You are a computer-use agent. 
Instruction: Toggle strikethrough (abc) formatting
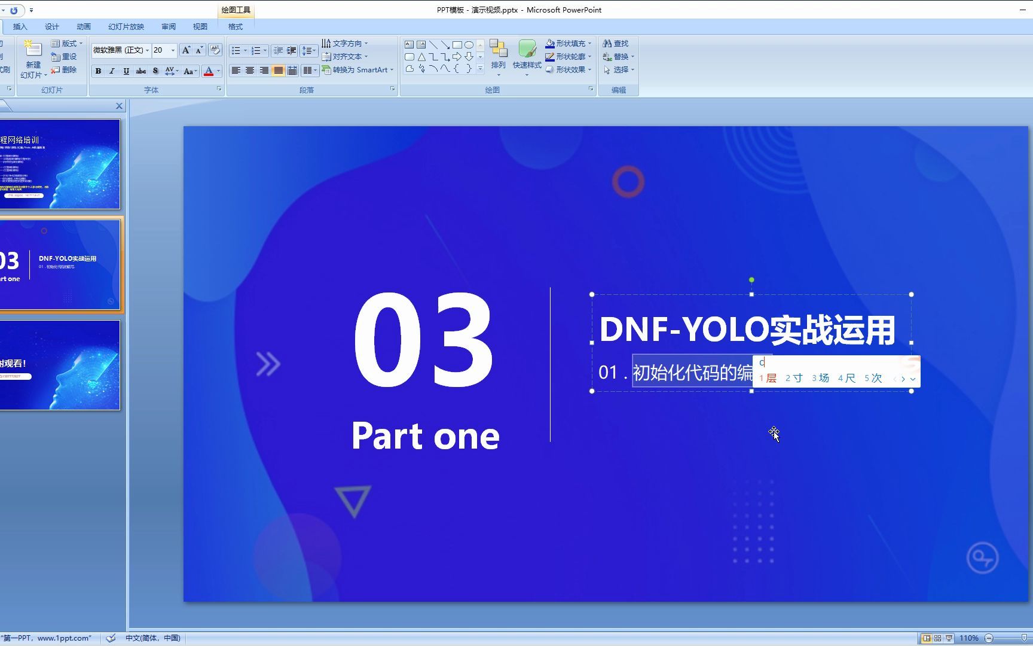click(x=140, y=71)
